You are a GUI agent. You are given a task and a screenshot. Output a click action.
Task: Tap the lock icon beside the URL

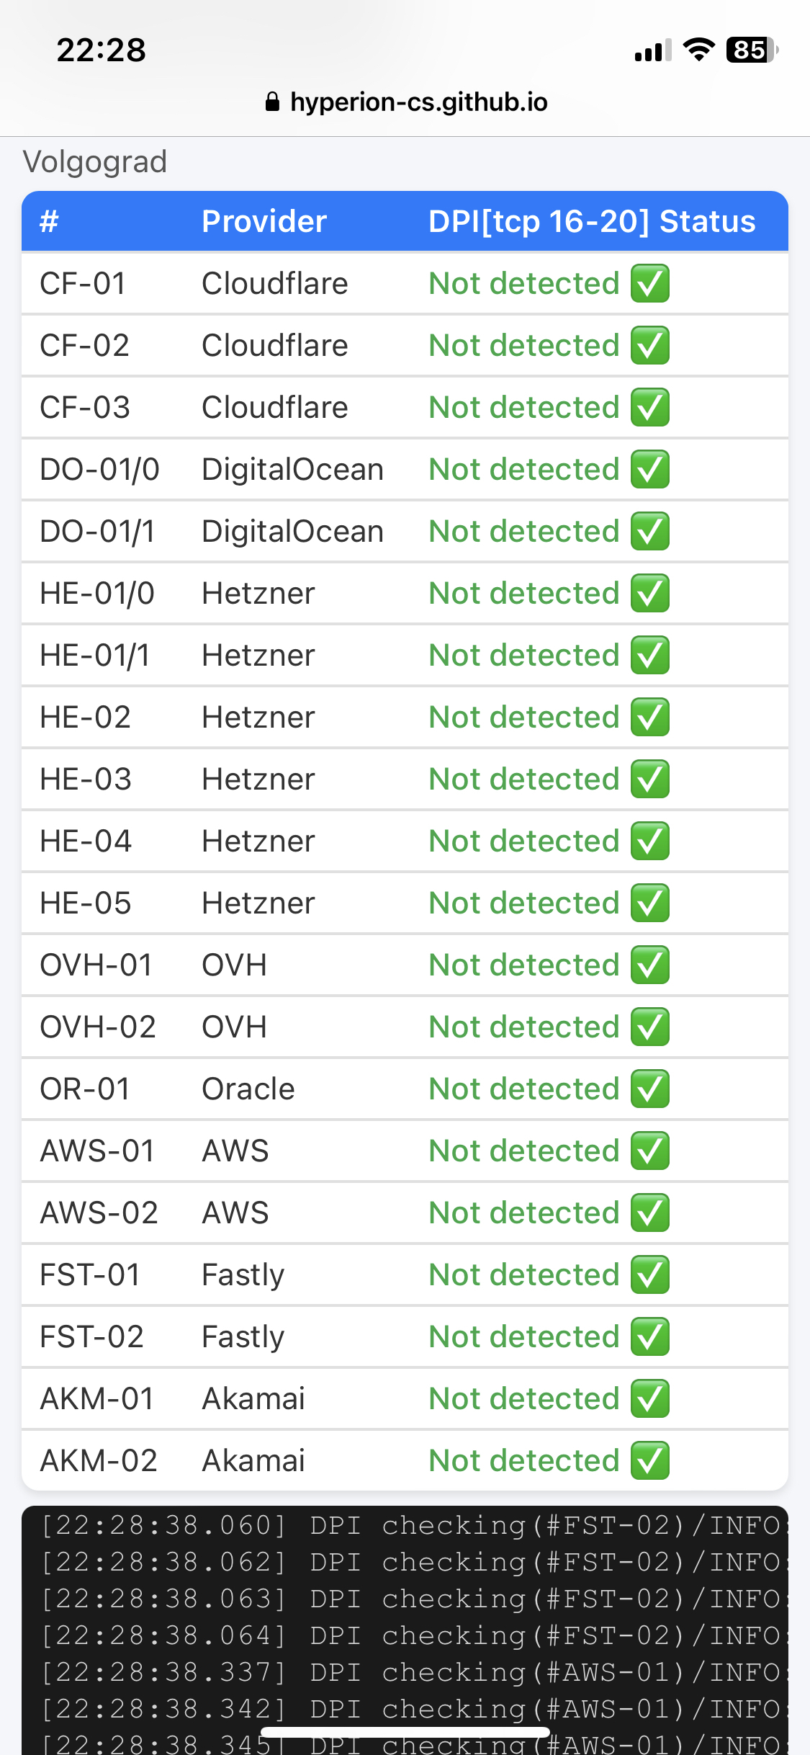coord(272,102)
